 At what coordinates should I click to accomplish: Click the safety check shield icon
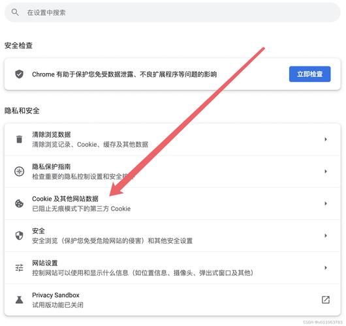pyautogui.click(x=19, y=74)
